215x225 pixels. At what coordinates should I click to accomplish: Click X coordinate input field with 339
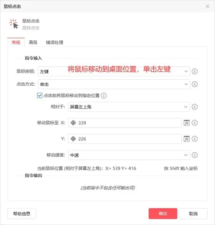pyautogui.click(x=125, y=123)
